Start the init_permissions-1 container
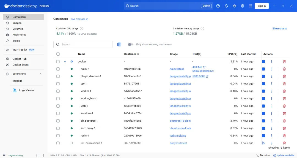This screenshot has width=297, height=158. (263, 143)
